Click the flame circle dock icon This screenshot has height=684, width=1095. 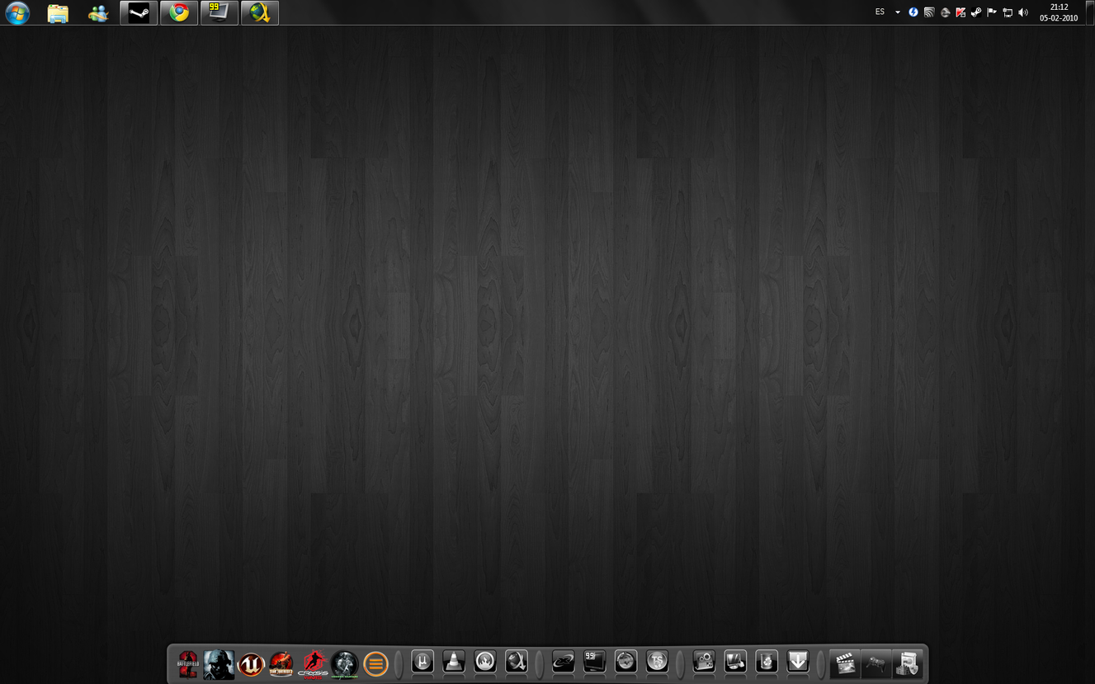[485, 661]
